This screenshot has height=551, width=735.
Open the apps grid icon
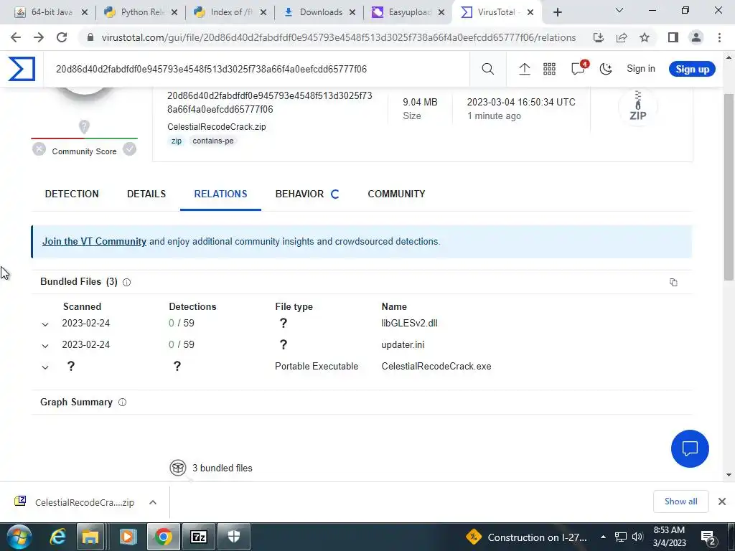click(x=549, y=69)
